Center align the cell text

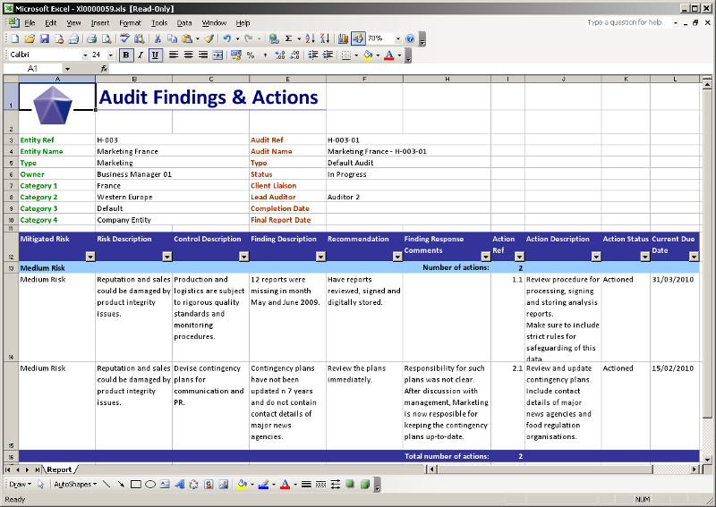pos(188,55)
